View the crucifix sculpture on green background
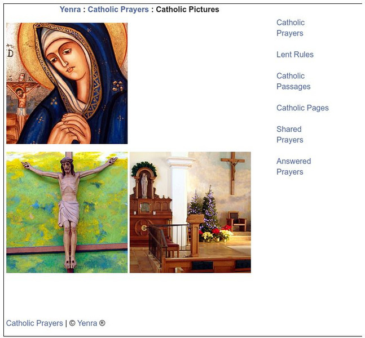 point(67,212)
